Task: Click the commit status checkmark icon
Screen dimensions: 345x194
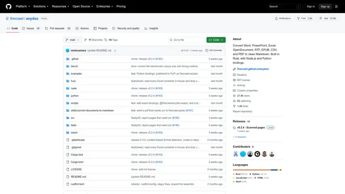Action: coord(115,50)
